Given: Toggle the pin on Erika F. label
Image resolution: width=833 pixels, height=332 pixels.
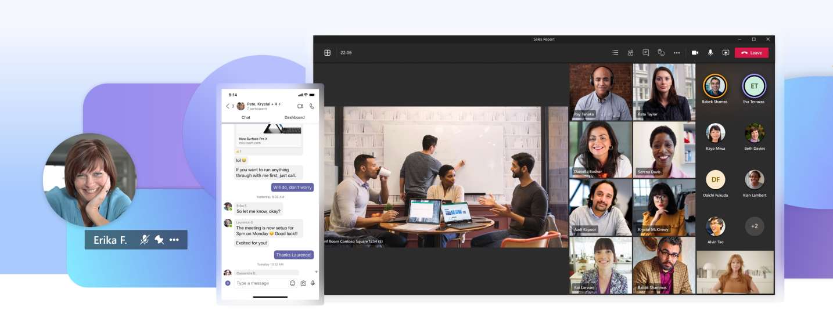Looking at the screenshot, I should click(159, 240).
